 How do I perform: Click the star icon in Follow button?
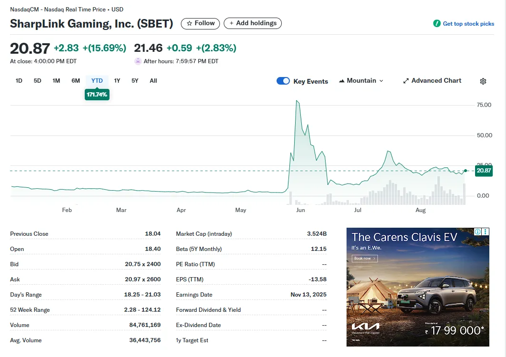(189, 23)
